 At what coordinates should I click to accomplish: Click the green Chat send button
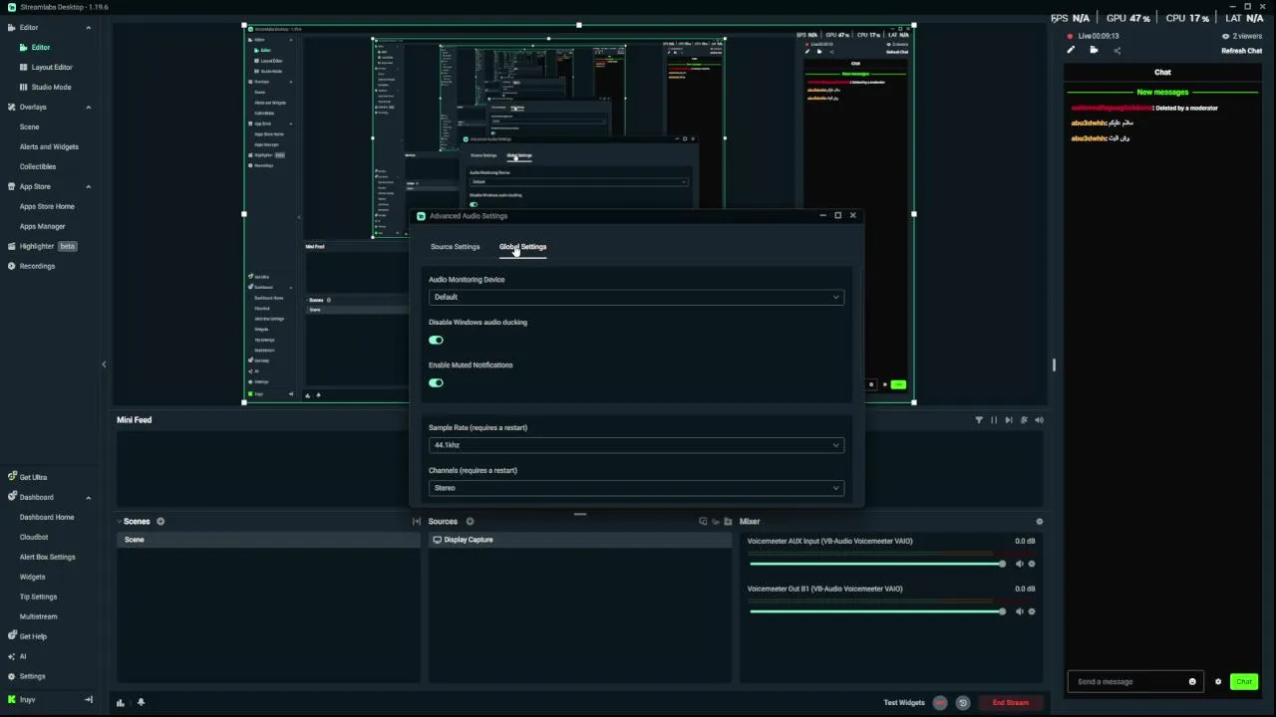click(1243, 682)
